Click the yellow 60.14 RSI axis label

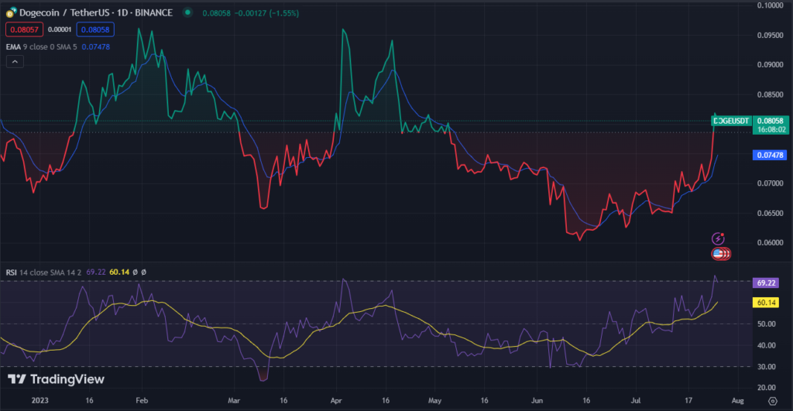766,303
